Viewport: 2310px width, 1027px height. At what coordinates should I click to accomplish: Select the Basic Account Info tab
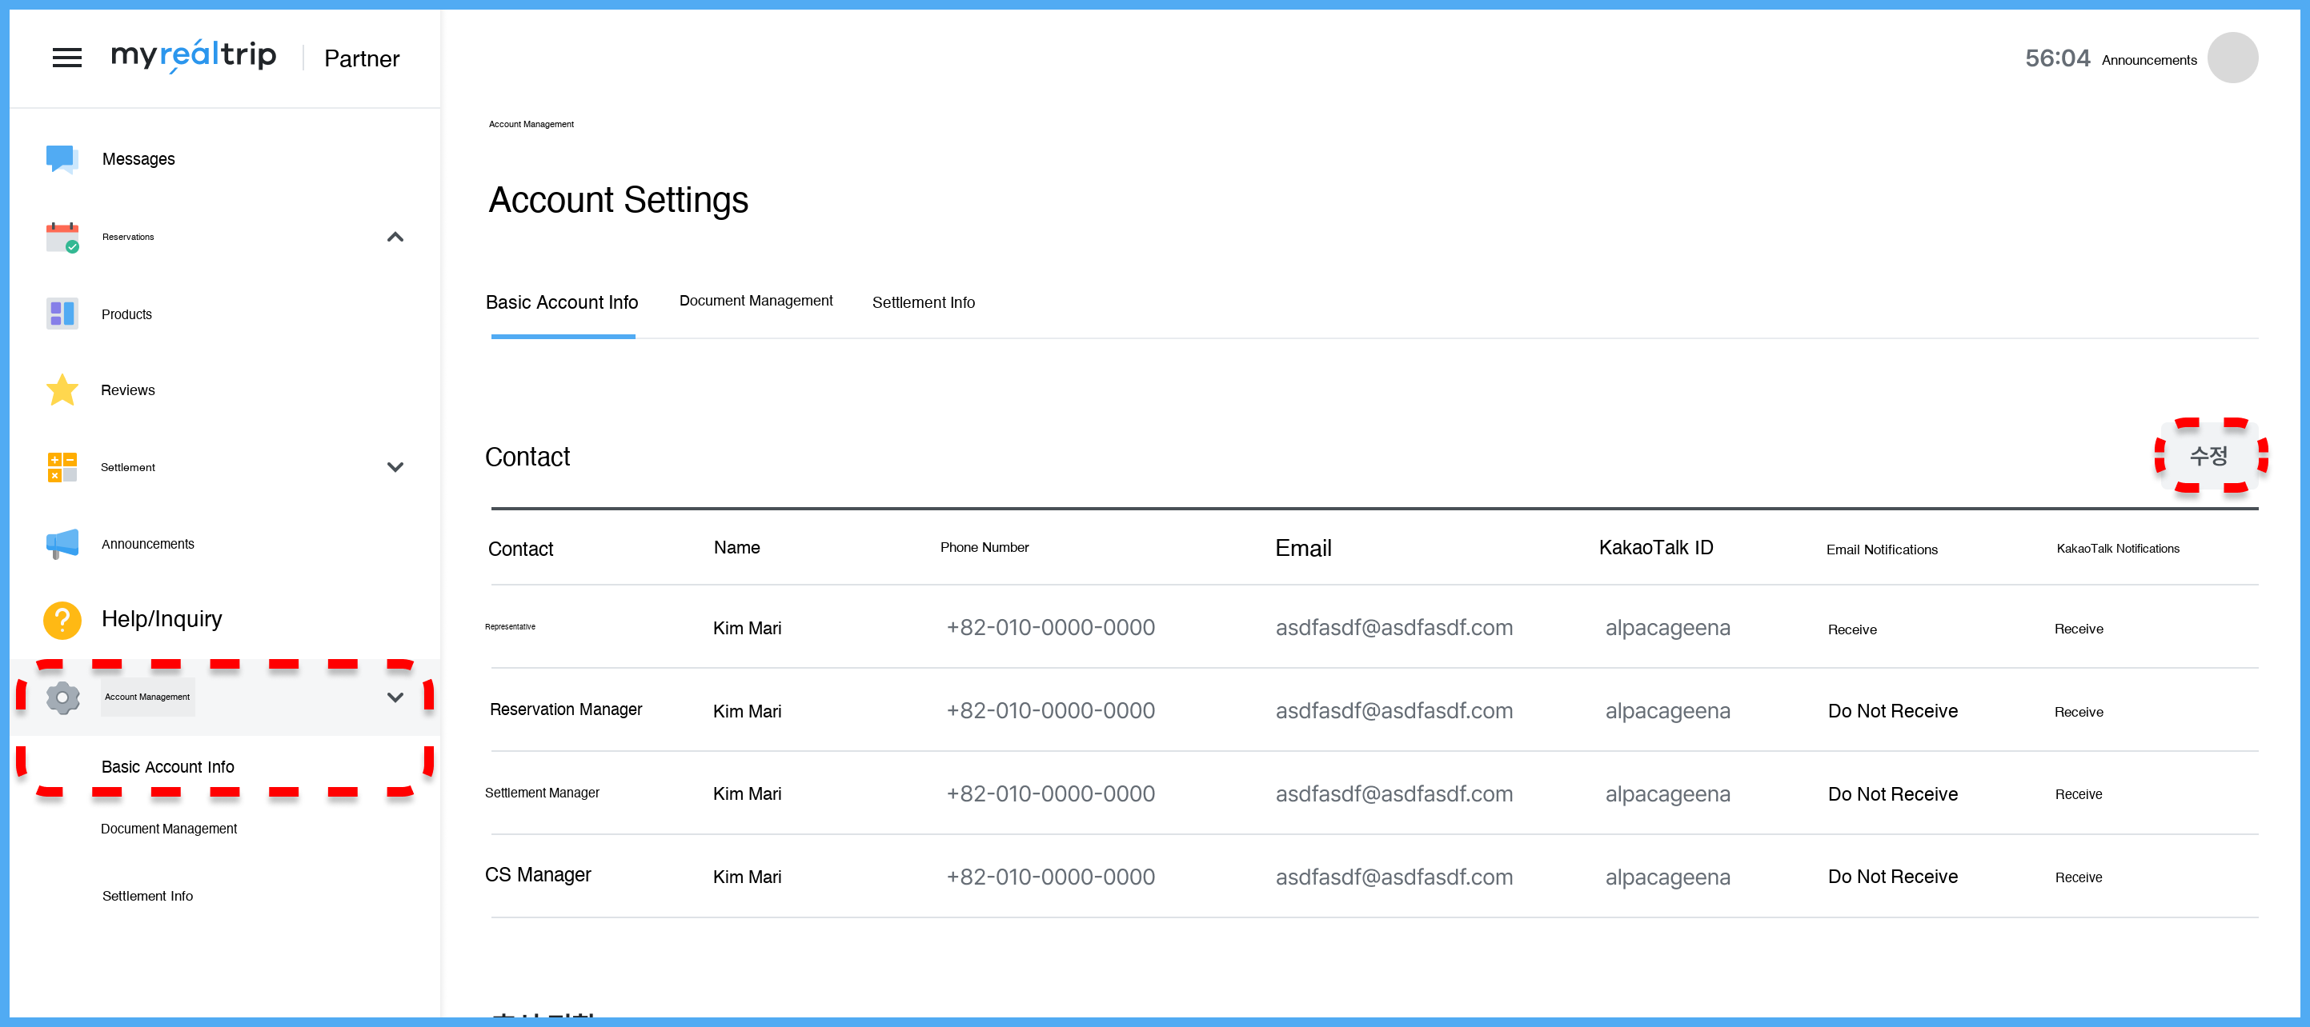click(561, 303)
